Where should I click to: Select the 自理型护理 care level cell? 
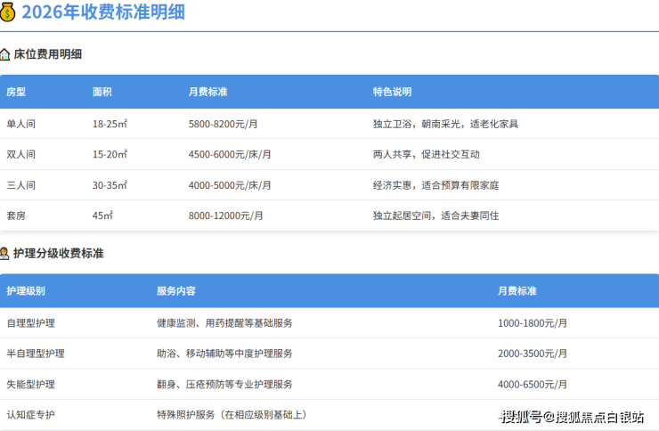pyautogui.click(x=30, y=323)
